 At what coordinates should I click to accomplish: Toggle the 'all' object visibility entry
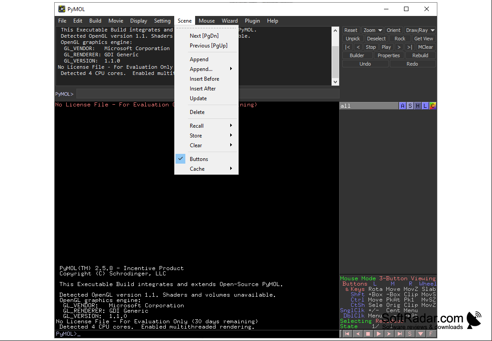point(369,106)
